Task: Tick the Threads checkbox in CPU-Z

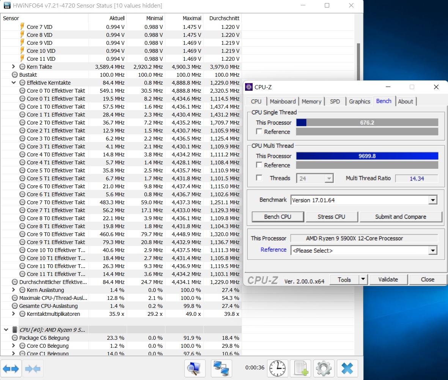Action: tap(259, 178)
